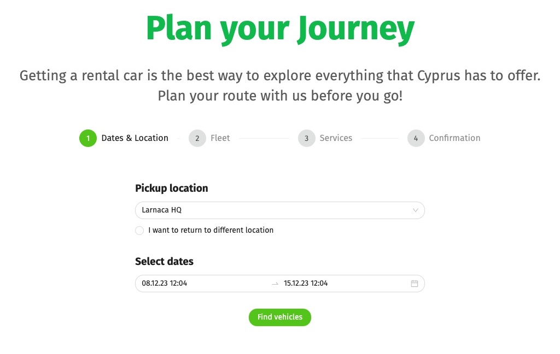The width and height of the screenshot is (560, 354).
Task: Go to the Dates & Location step
Action: (x=135, y=138)
